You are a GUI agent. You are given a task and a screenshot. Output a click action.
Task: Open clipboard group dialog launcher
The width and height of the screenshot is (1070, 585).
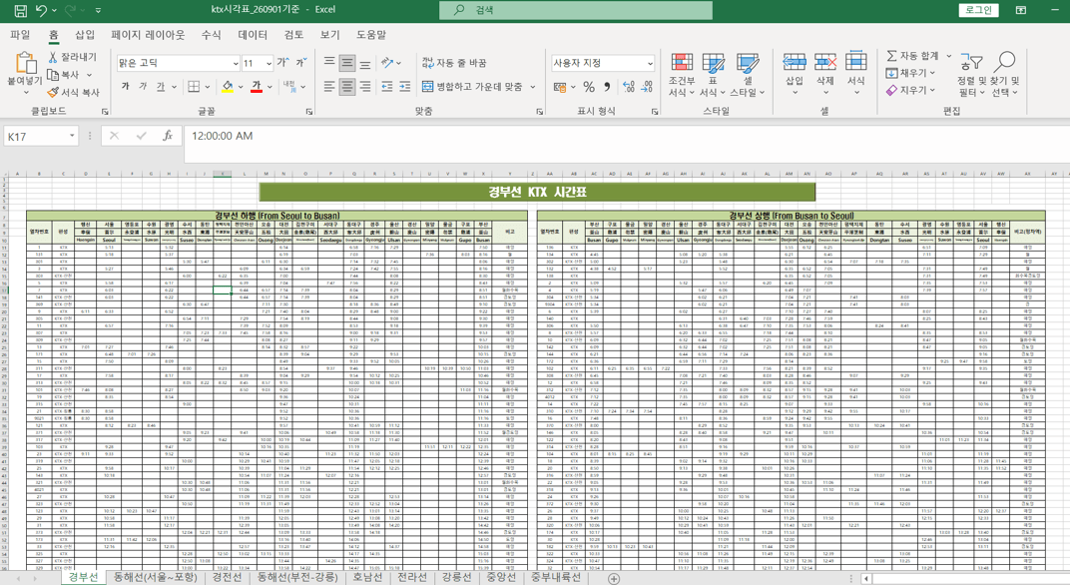(105, 111)
